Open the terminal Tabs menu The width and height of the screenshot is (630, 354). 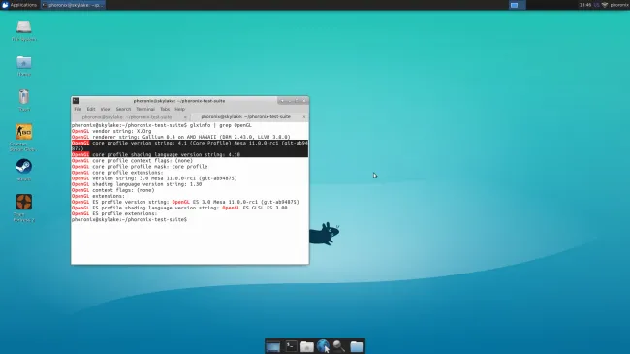point(165,109)
